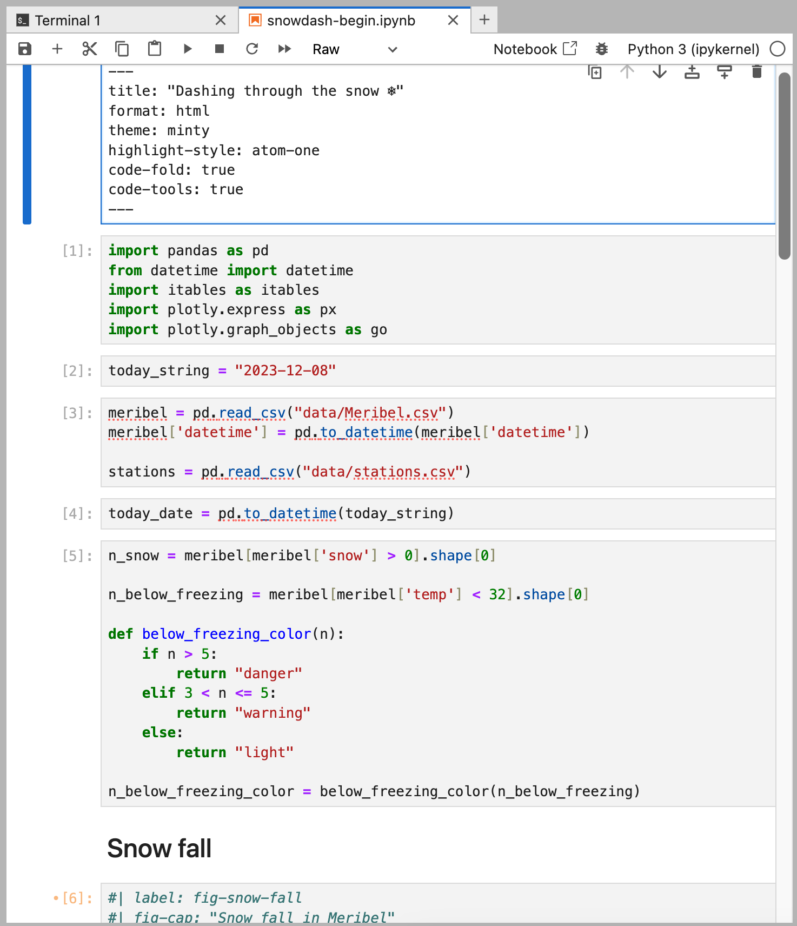Click the blue cell collapse bar
The height and width of the screenshot is (926, 797).
point(27,144)
